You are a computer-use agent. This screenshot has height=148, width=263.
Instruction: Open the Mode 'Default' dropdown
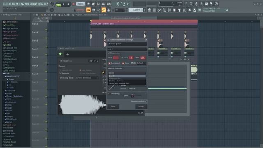[141, 63]
